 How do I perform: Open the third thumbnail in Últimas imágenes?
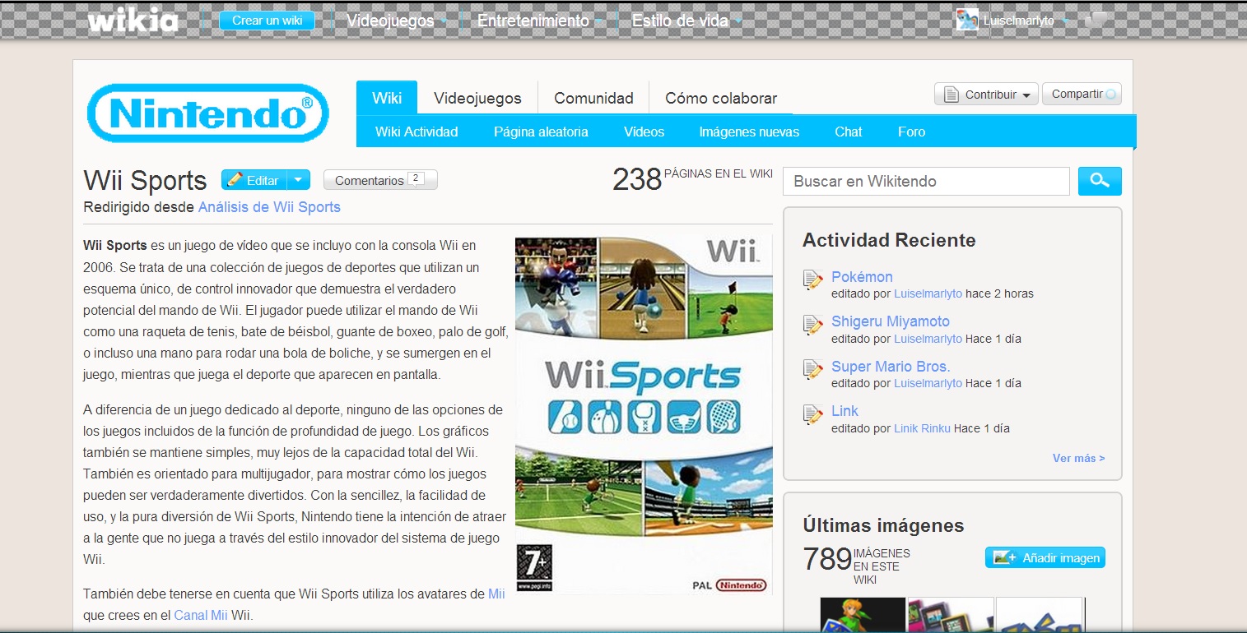coord(1040,614)
